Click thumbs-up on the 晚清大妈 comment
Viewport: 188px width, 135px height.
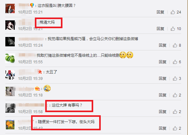[173, 29]
